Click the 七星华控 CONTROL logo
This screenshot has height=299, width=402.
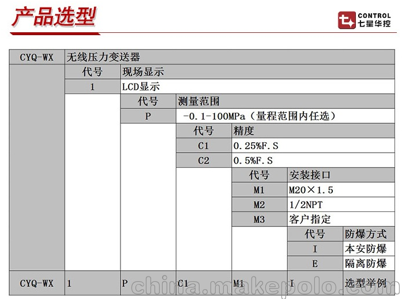pyautogui.click(x=365, y=20)
